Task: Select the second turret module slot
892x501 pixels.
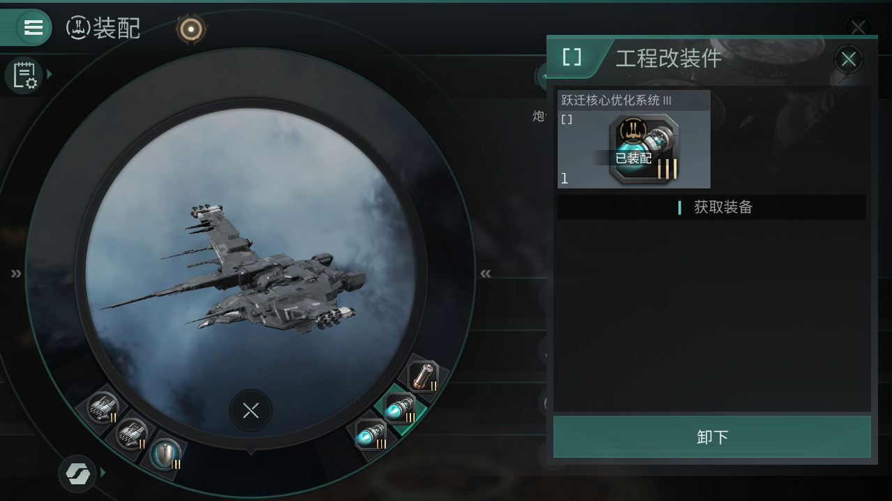Action: click(x=132, y=433)
